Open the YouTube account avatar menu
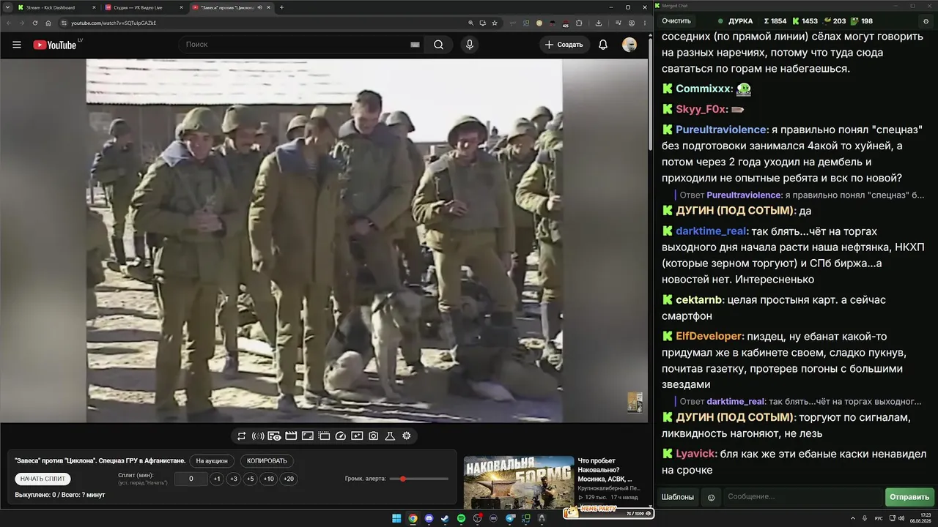938x527 pixels. point(629,45)
